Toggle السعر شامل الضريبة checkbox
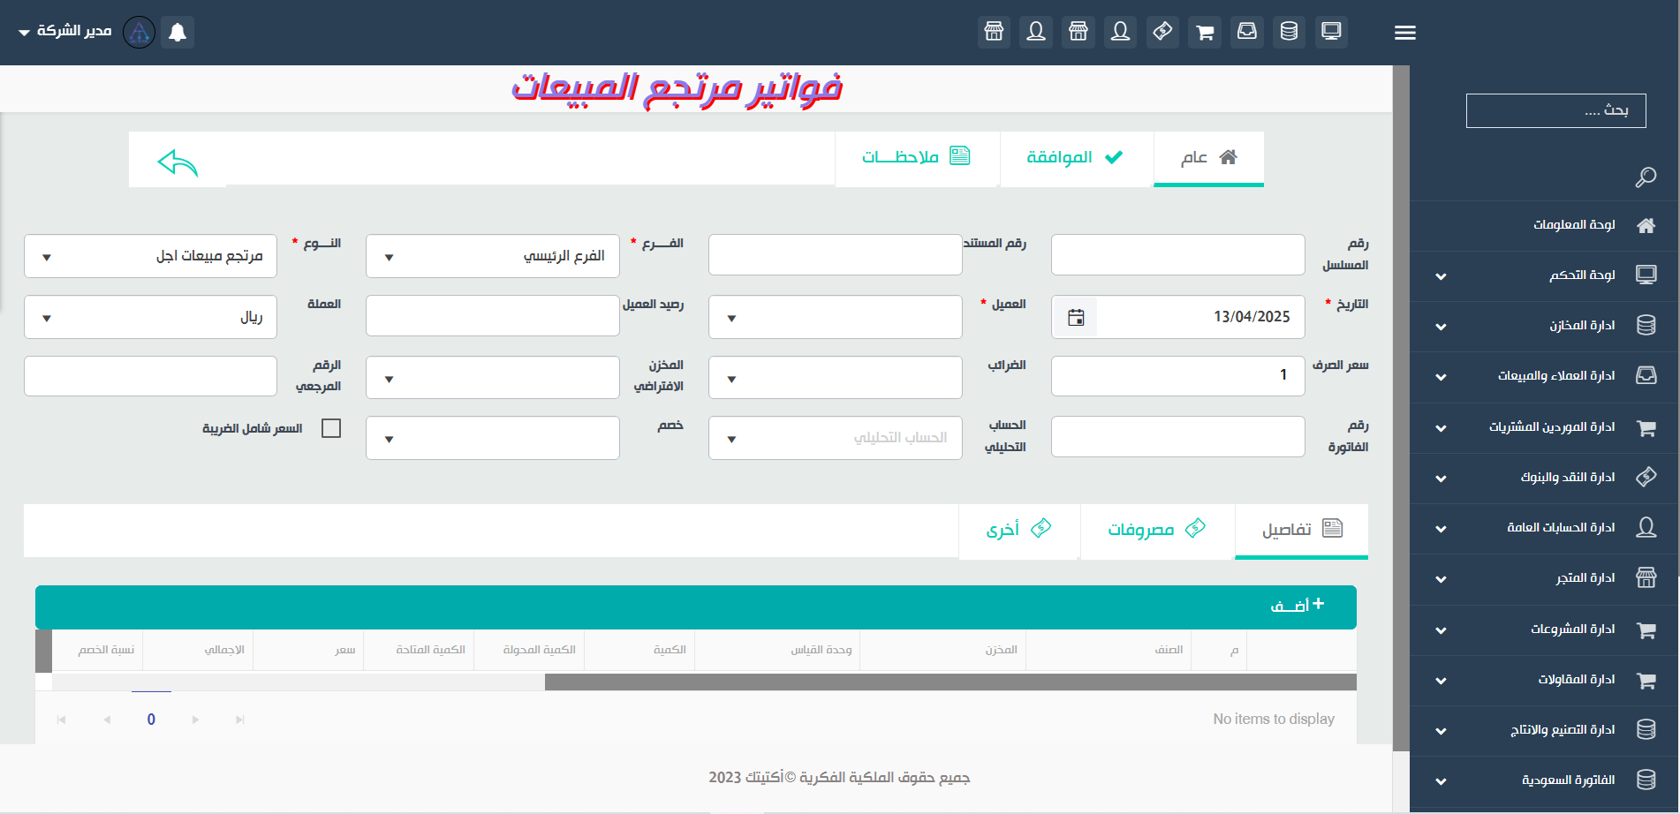Viewport: 1680px width, 814px height. (331, 428)
